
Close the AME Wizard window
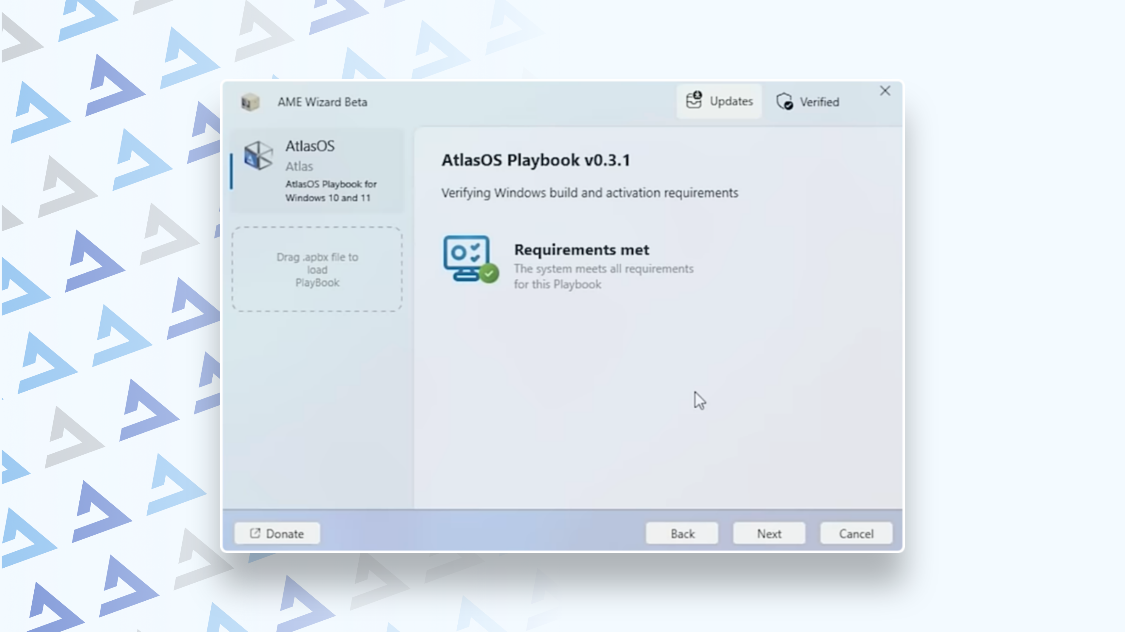click(x=885, y=91)
